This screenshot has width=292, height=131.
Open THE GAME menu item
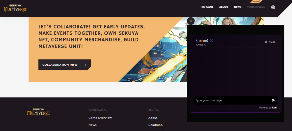(207, 7)
